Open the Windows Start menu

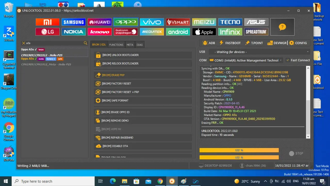[6, 181]
